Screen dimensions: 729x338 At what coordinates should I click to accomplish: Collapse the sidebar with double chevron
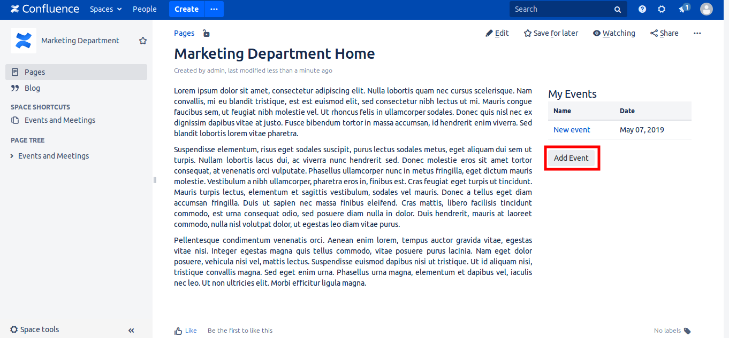click(131, 331)
